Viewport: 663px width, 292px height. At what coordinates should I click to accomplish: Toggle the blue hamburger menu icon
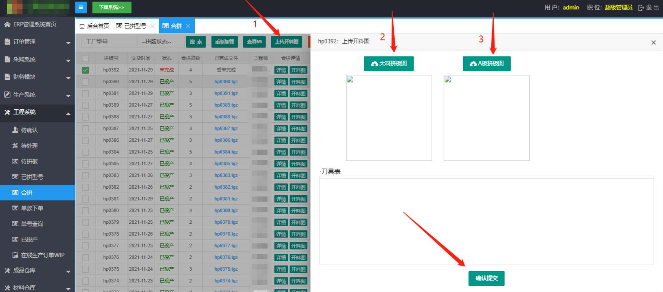[x=81, y=7]
